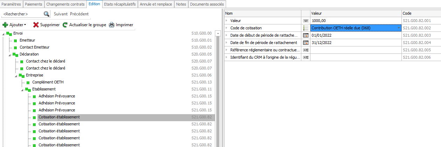The width and height of the screenshot is (441, 147).
Task: Open the Annule et remplace tab
Action: pos(156,4)
